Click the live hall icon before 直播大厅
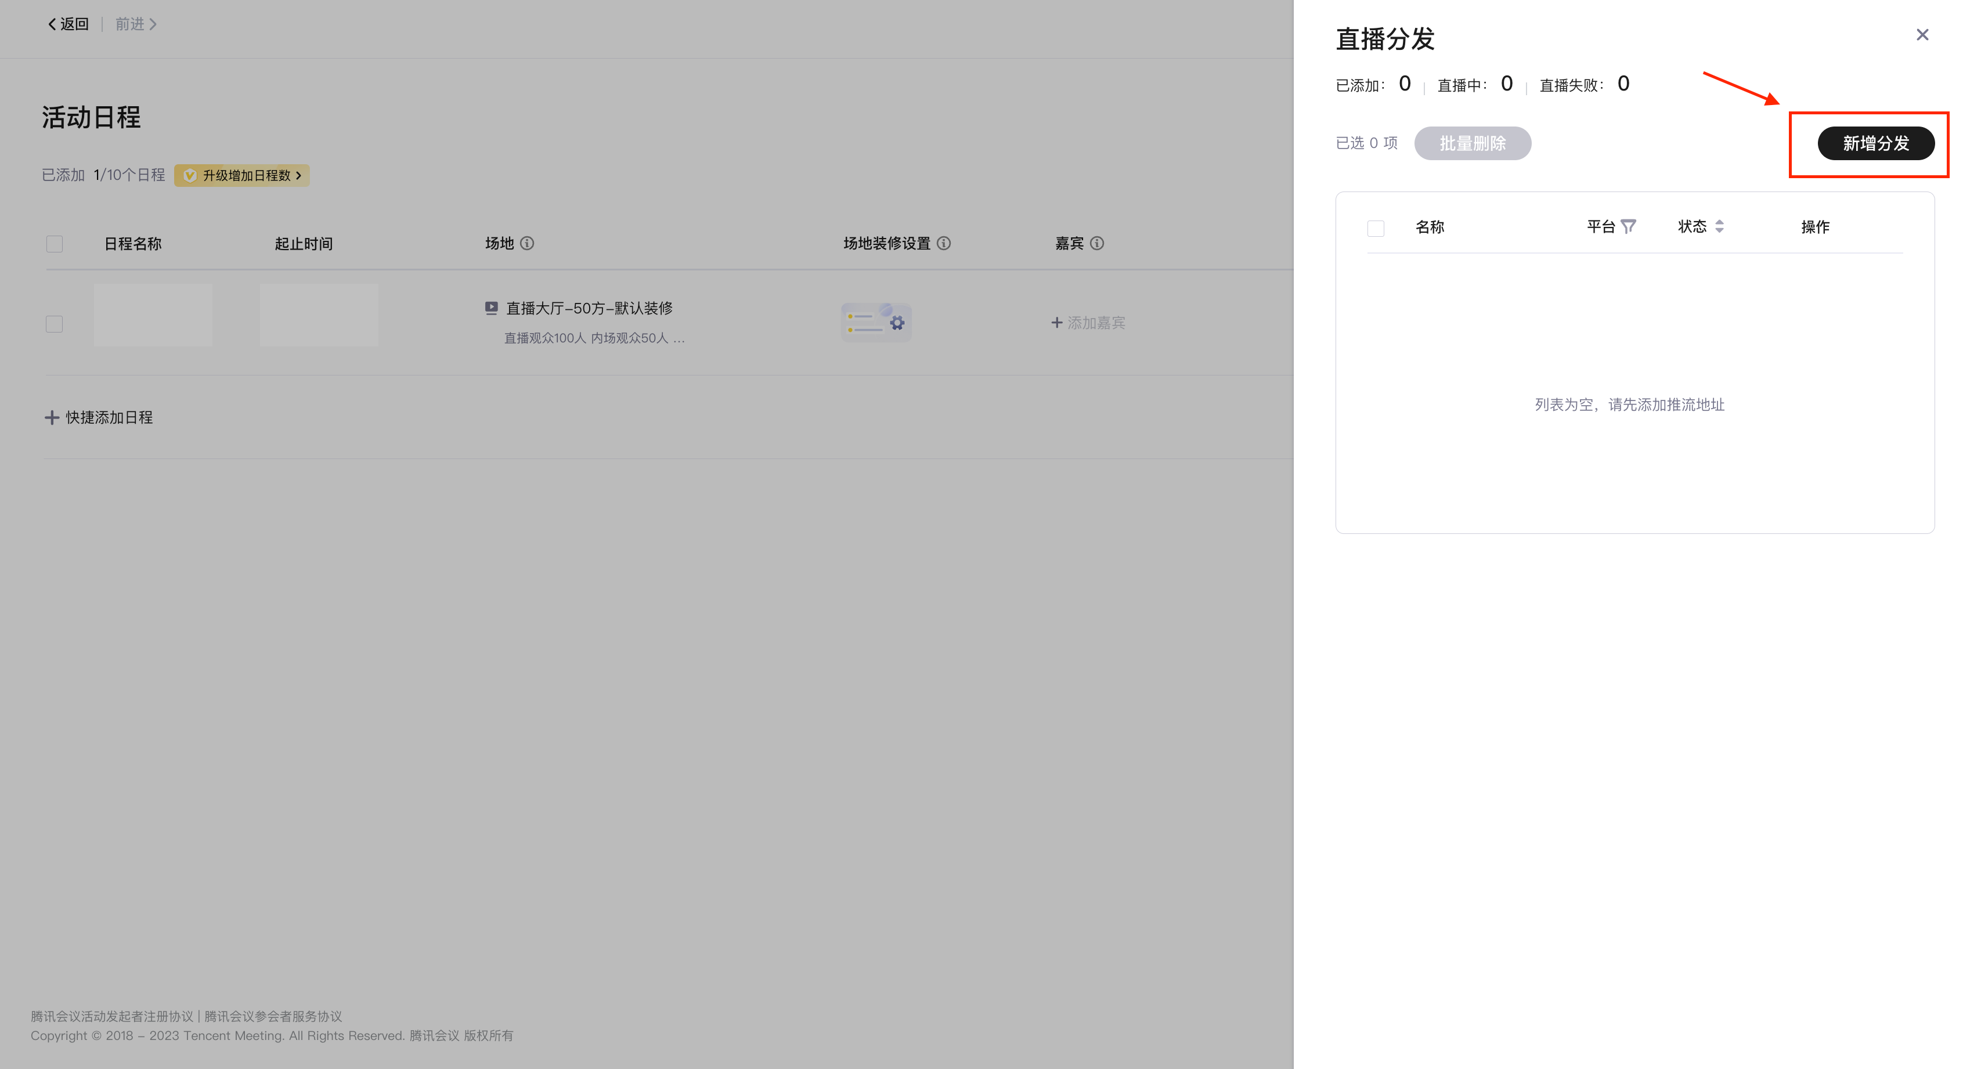Screen dimensions: 1963x1069 click(x=492, y=308)
